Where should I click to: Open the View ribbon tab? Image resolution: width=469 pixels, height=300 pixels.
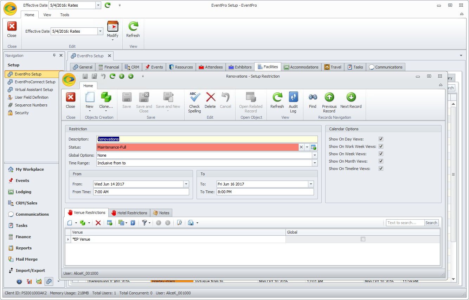47,15
